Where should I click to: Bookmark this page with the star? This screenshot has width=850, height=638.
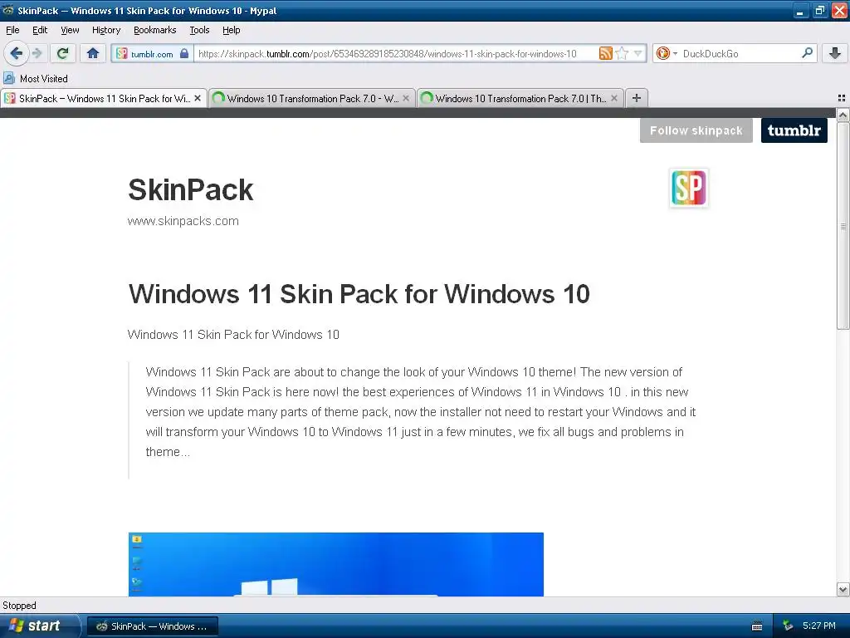tap(623, 53)
